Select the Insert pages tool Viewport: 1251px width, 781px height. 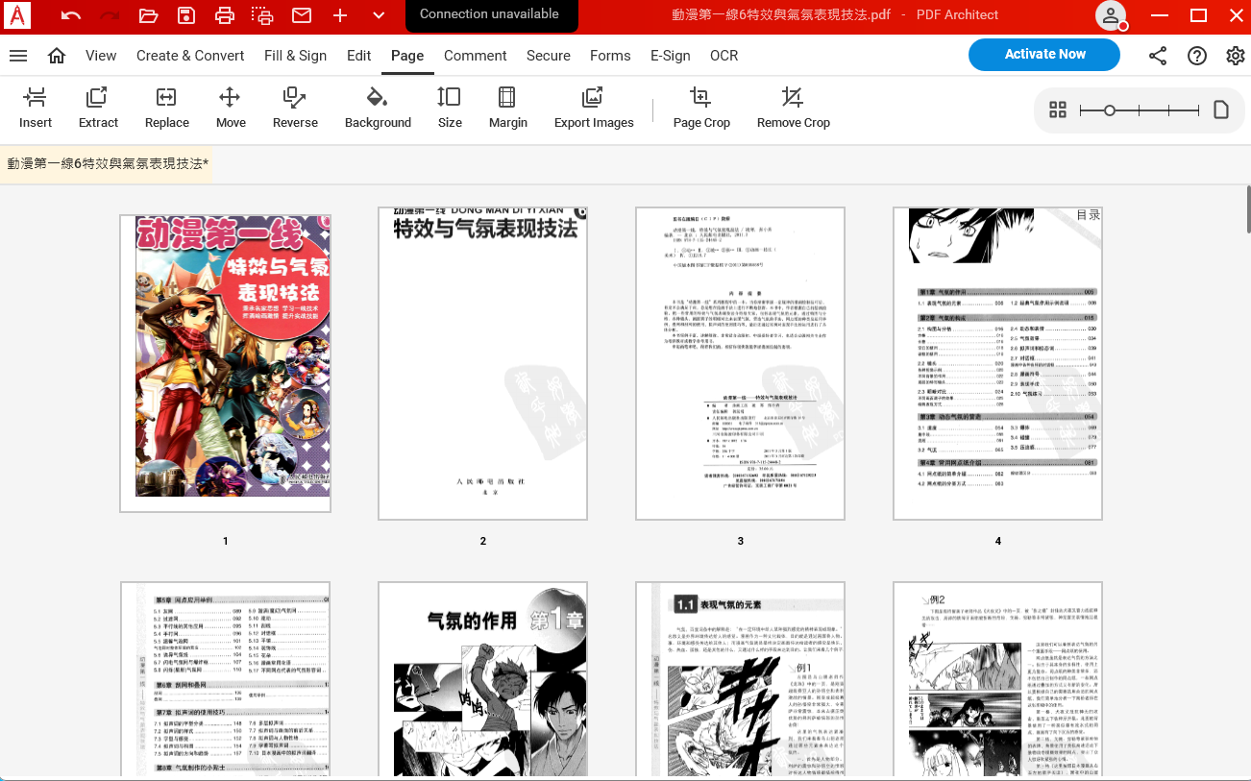click(36, 108)
